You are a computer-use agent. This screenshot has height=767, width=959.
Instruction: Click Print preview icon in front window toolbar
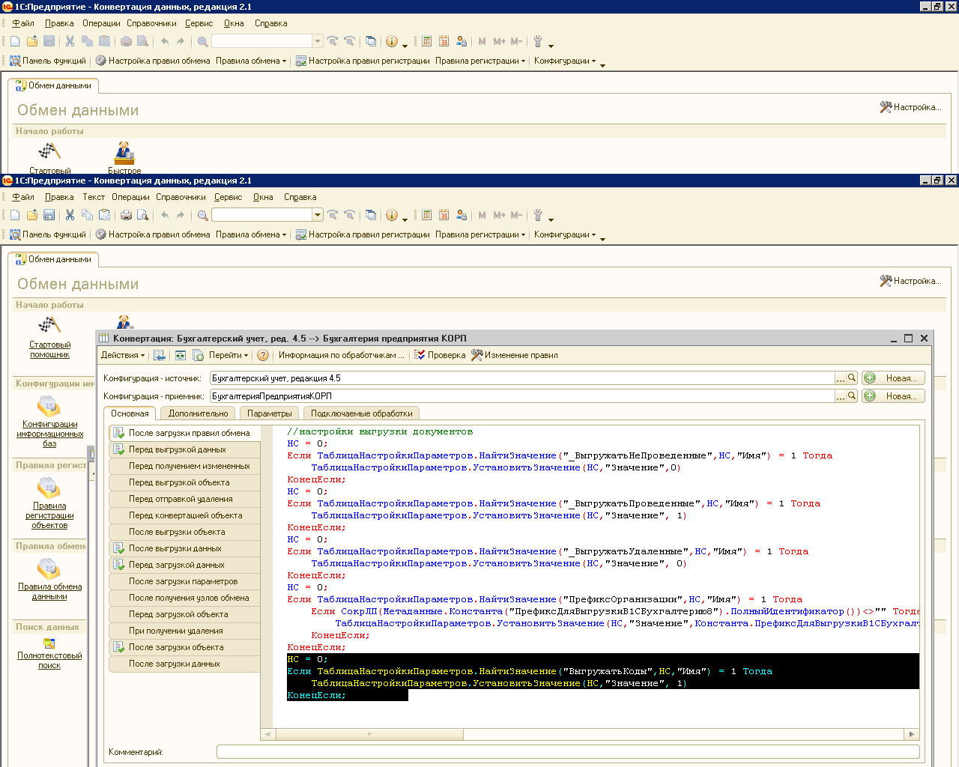(x=142, y=215)
